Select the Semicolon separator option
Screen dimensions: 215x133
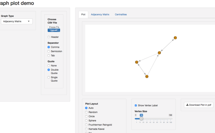(x=49, y=51)
